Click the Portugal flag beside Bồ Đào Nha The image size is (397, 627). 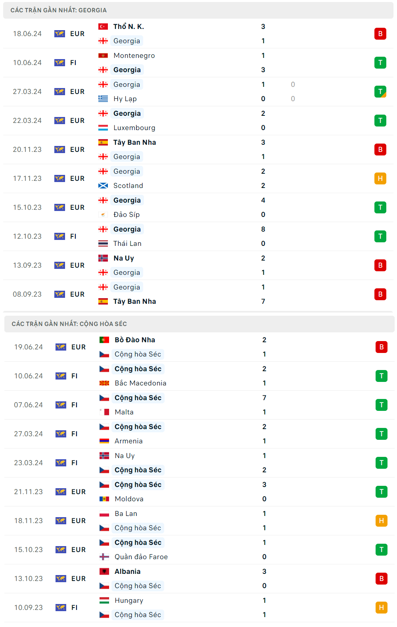pyautogui.click(x=104, y=340)
